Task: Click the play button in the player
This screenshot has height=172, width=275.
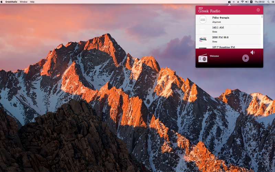Action: (x=245, y=58)
